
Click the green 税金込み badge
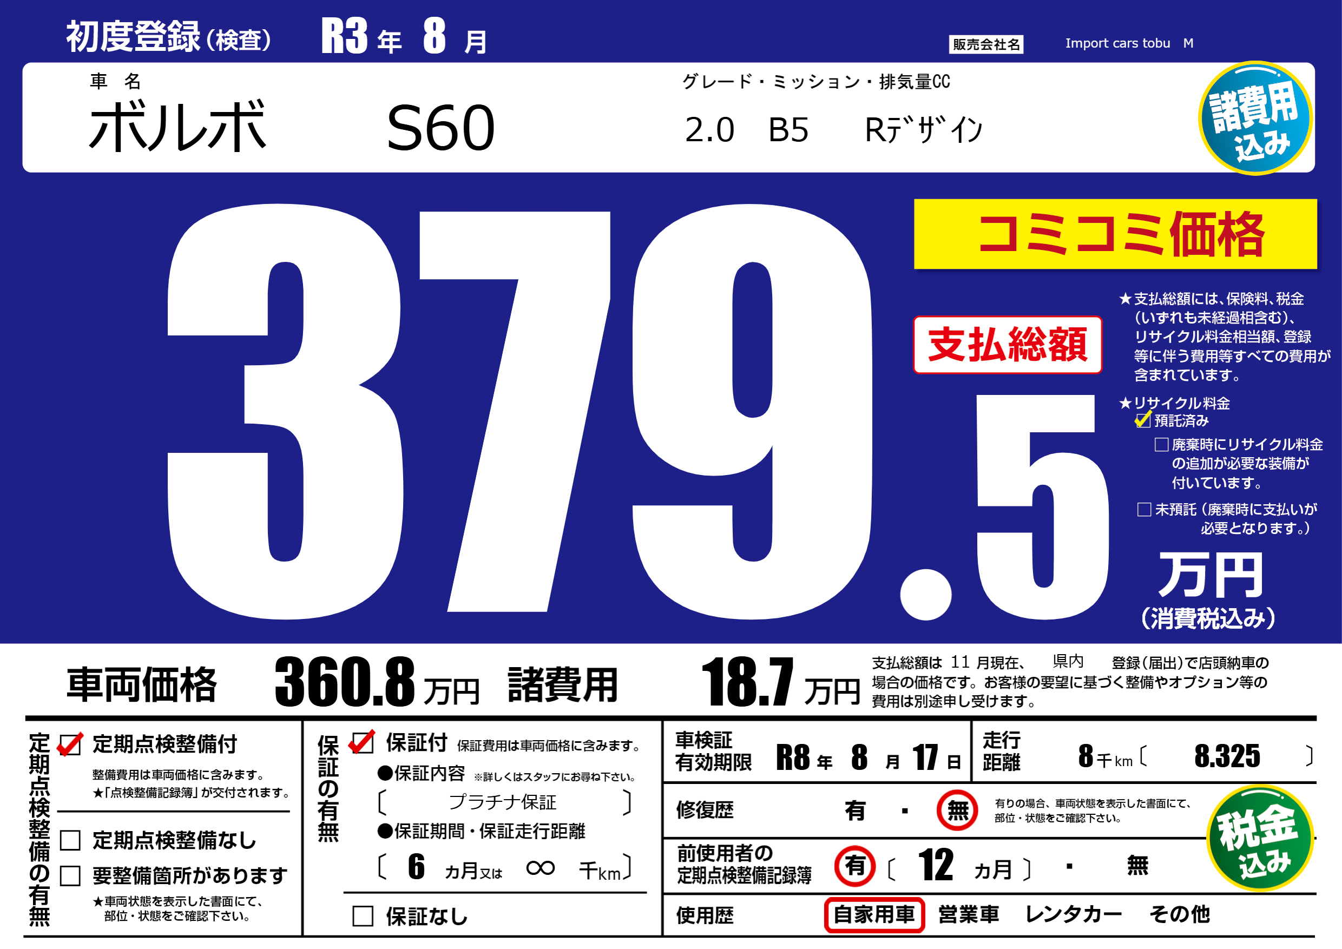1260,839
